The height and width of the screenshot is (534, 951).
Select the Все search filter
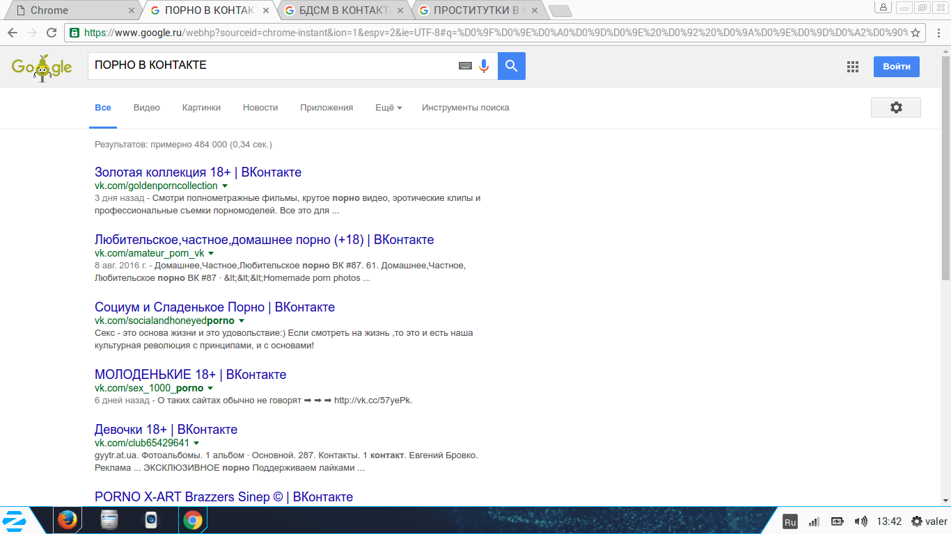tap(103, 108)
